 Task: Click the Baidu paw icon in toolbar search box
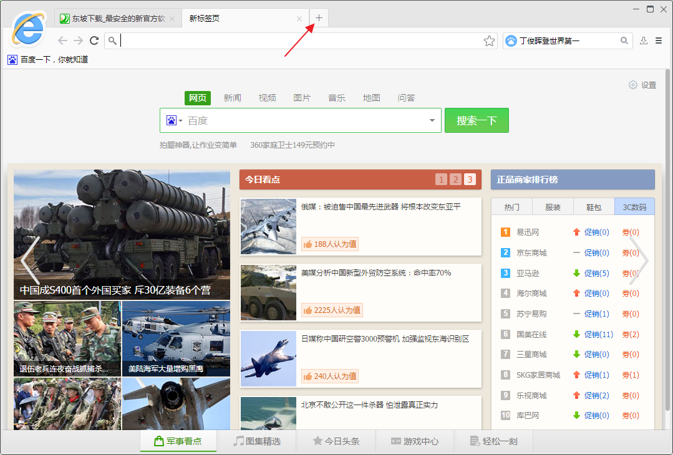pos(511,41)
